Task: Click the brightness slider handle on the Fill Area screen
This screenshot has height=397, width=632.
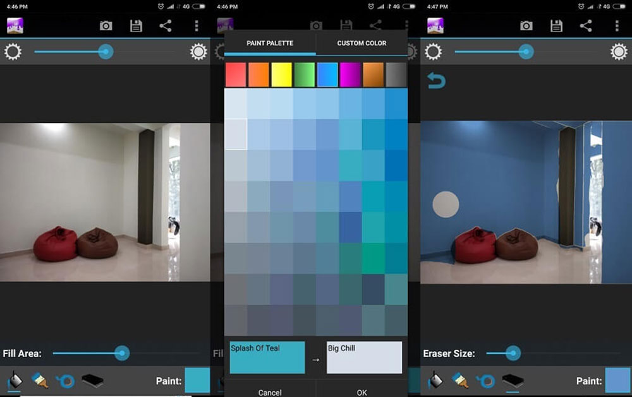Action: [x=106, y=52]
